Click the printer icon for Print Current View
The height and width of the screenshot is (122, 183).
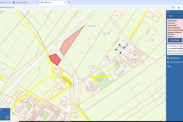pyautogui.click(x=168, y=62)
